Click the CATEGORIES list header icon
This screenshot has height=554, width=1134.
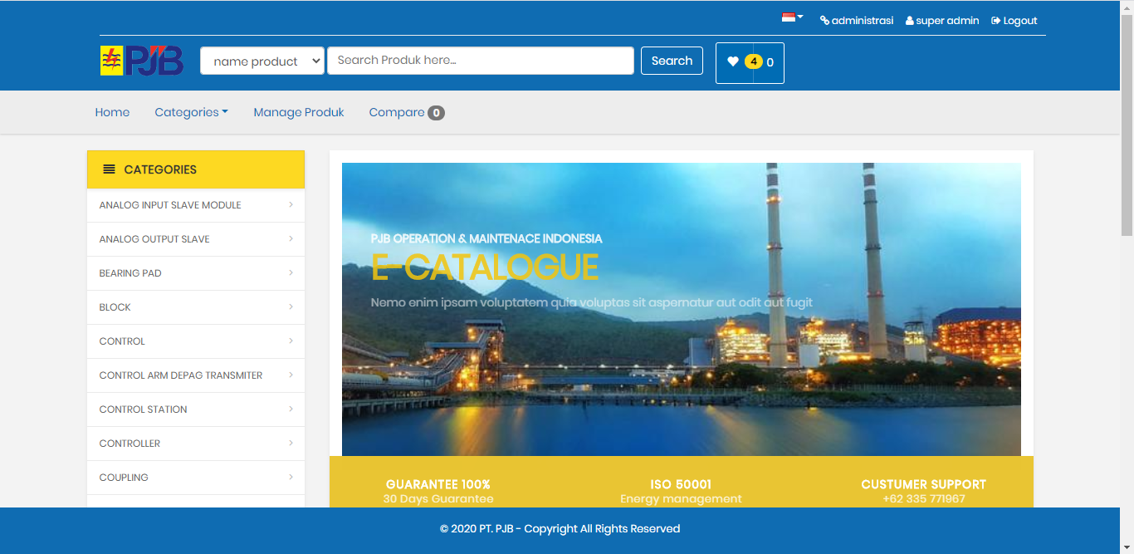[x=109, y=169]
